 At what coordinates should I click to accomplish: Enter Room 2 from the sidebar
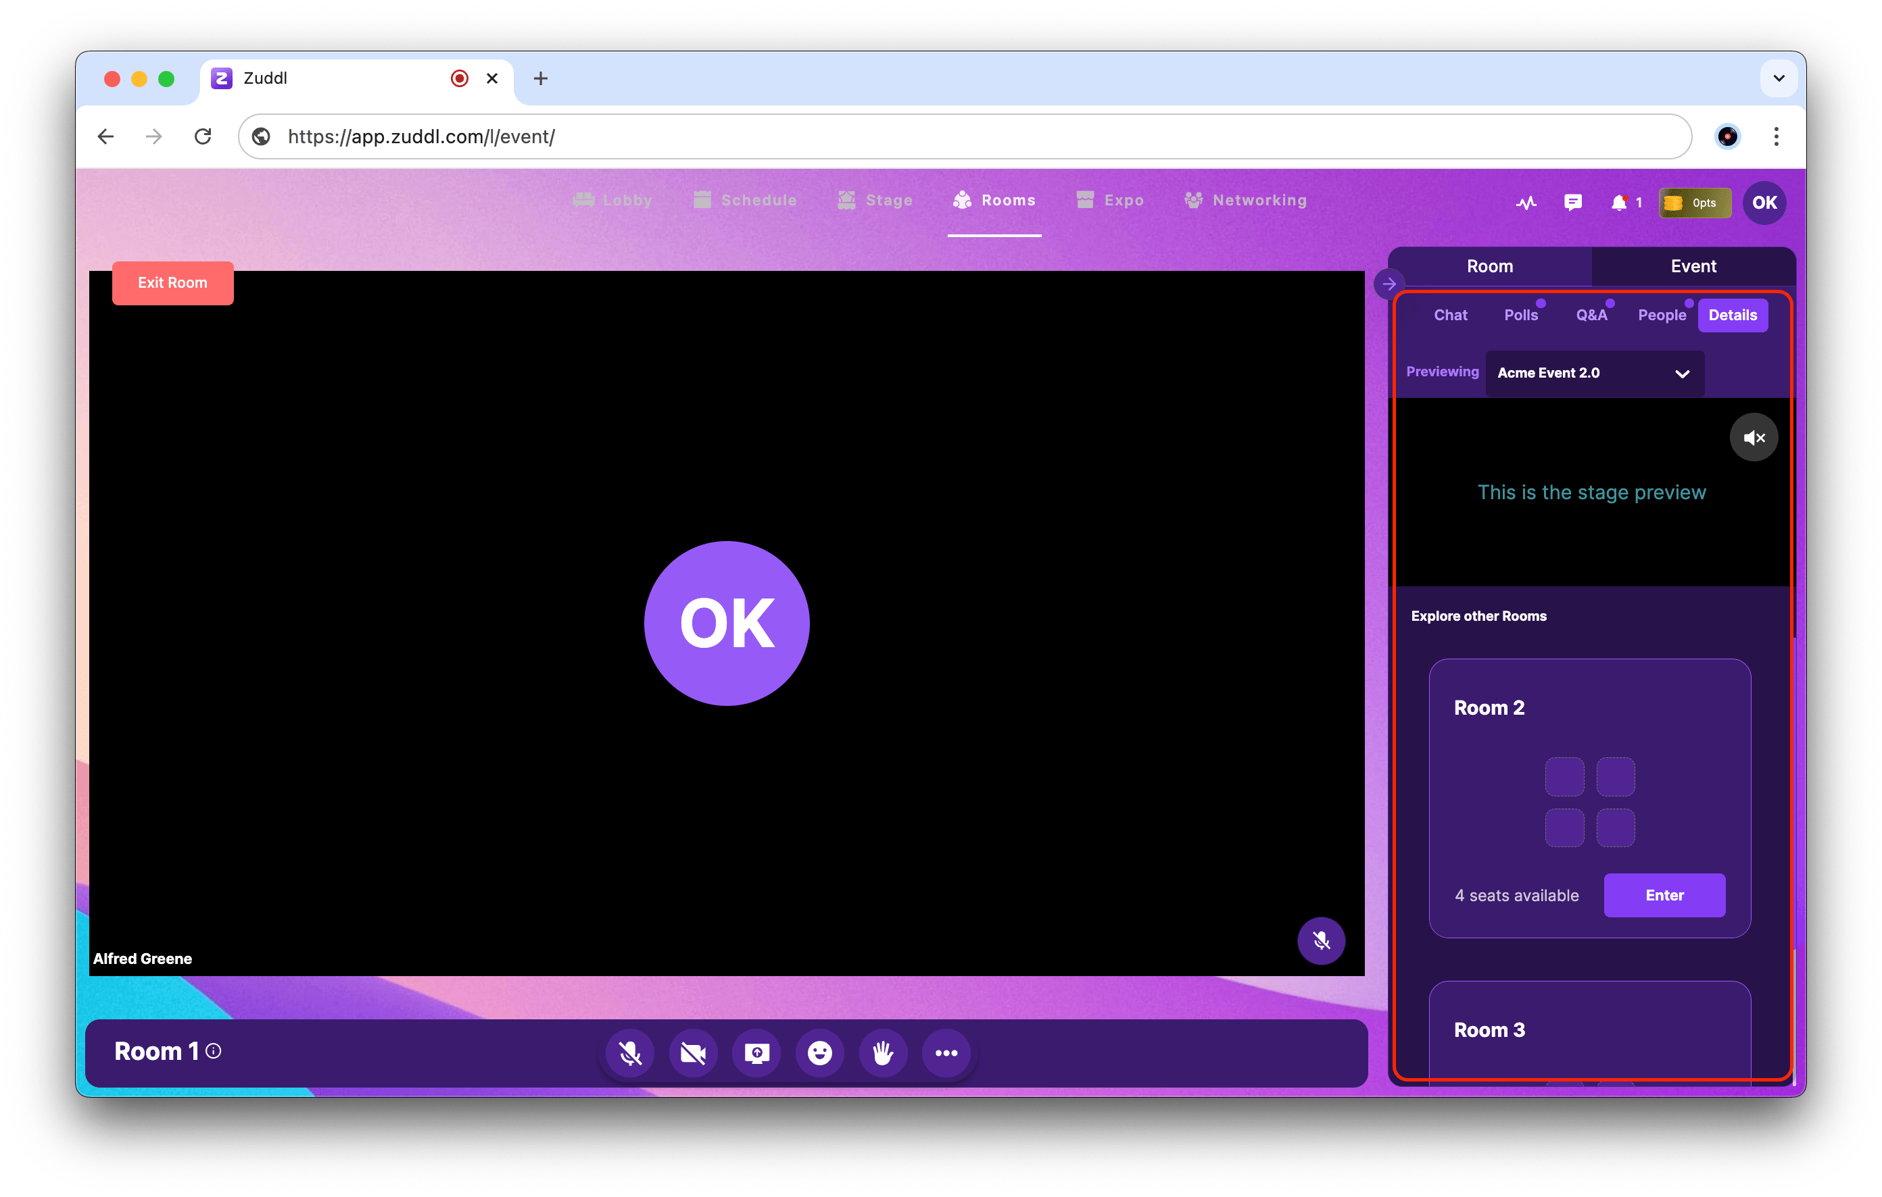[x=1664, y=896]
